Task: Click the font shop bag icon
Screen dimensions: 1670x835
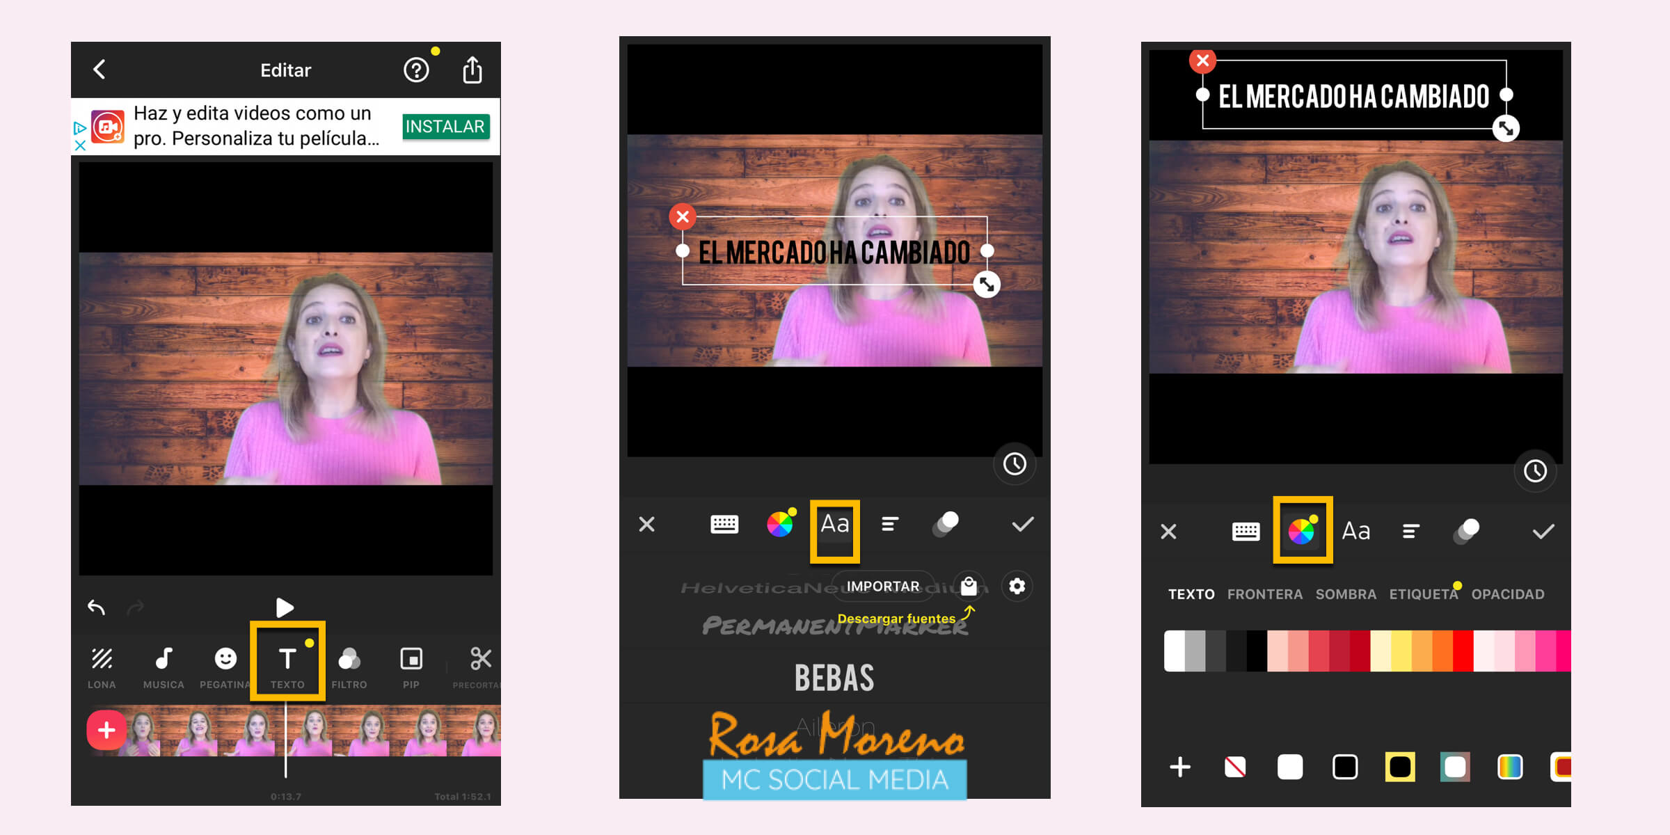Action: (969, 587)
